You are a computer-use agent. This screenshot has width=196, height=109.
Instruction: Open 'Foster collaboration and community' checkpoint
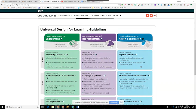(x=60, y=90)
